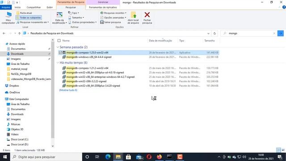Open OneDrive in navigation pane

tap(14, 93)
